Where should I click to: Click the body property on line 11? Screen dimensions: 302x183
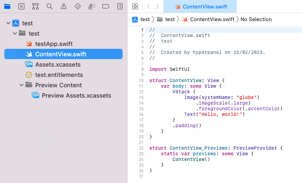pos(178,86)
